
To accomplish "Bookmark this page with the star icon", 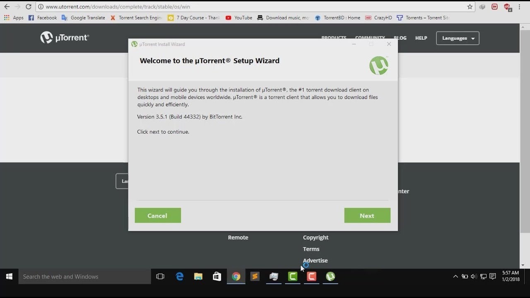I will [x=470, y=7].
